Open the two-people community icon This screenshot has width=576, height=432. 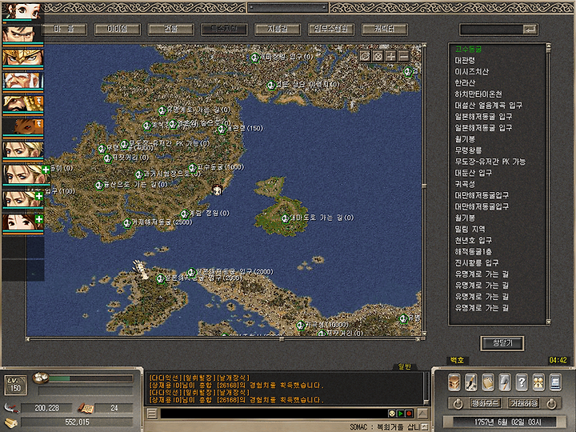(538, 382)
